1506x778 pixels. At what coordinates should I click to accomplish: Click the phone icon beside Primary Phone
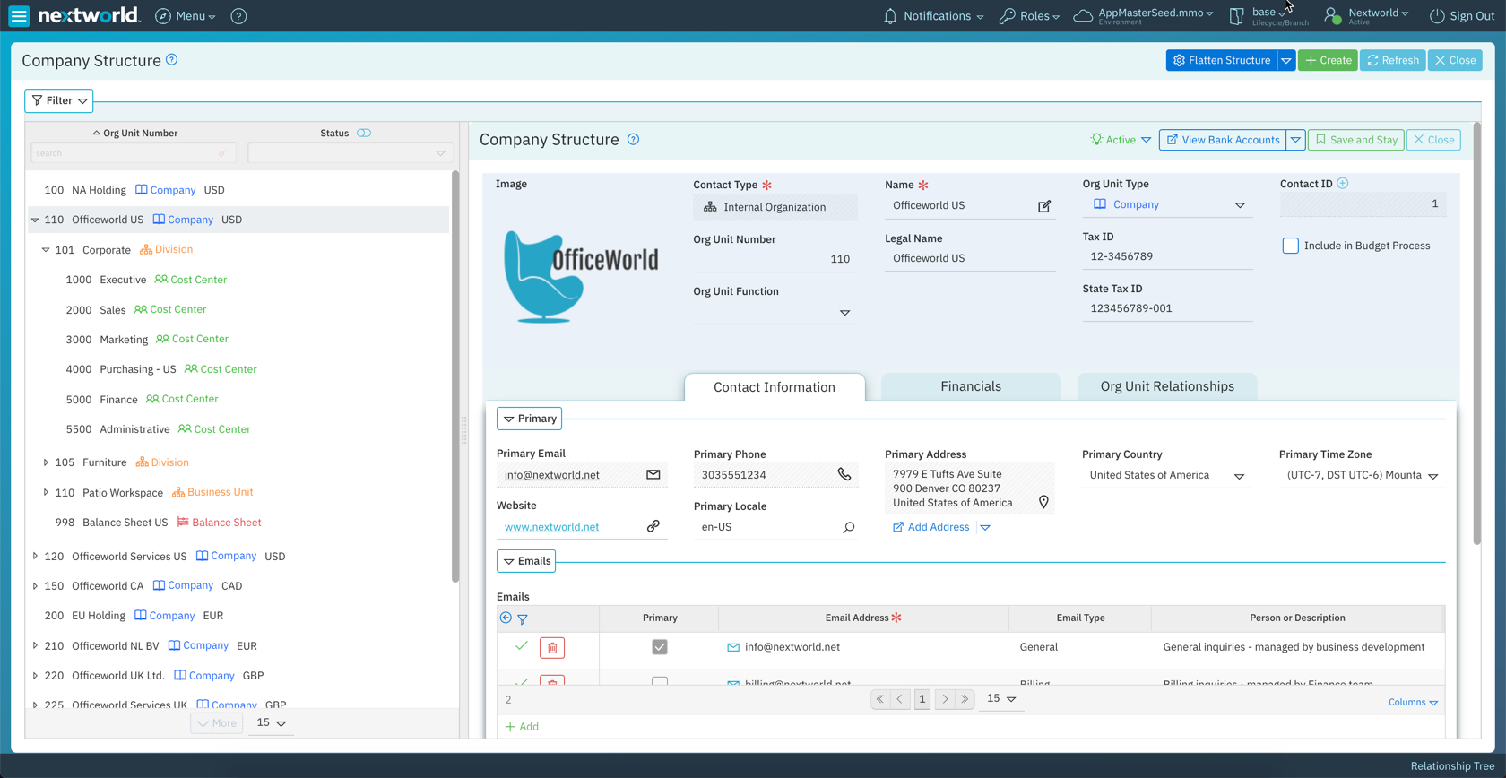(844, 474)
